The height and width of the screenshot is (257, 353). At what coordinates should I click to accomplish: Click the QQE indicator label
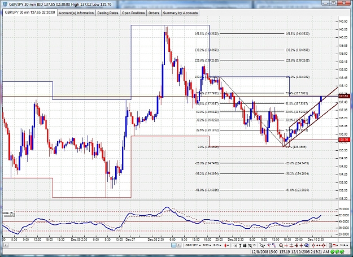pos(8,213)
